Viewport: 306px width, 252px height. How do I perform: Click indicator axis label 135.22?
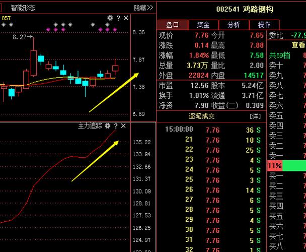(142, 142)
